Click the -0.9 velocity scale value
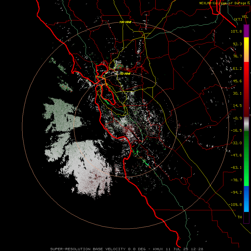This screenshot has height=251, width=251. point(237,118)
